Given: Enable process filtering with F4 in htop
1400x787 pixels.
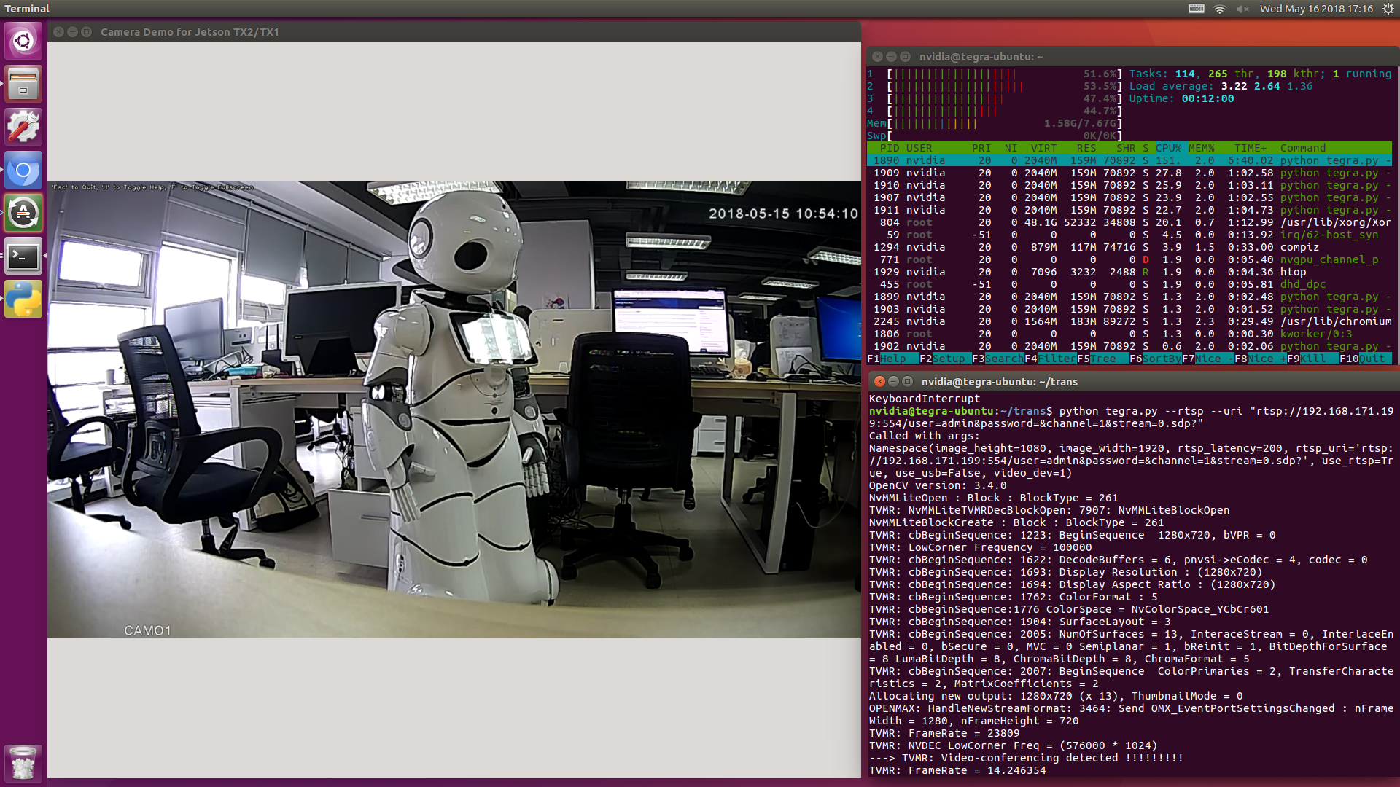Looking at the screenshot, I should [1050, 359].
